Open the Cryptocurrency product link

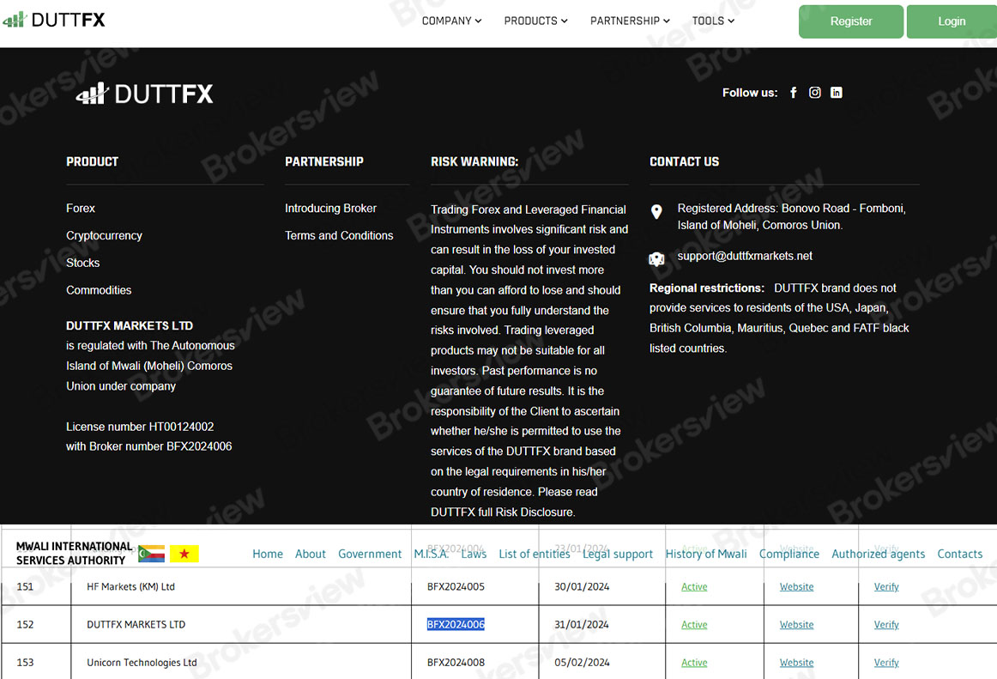(x=104, y=235)
